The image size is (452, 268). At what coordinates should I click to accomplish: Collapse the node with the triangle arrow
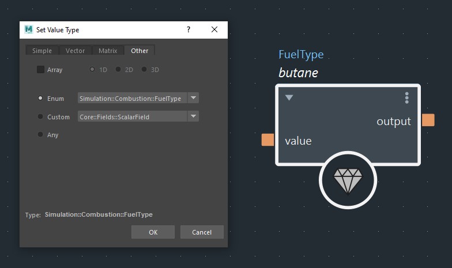click(289, 98)
